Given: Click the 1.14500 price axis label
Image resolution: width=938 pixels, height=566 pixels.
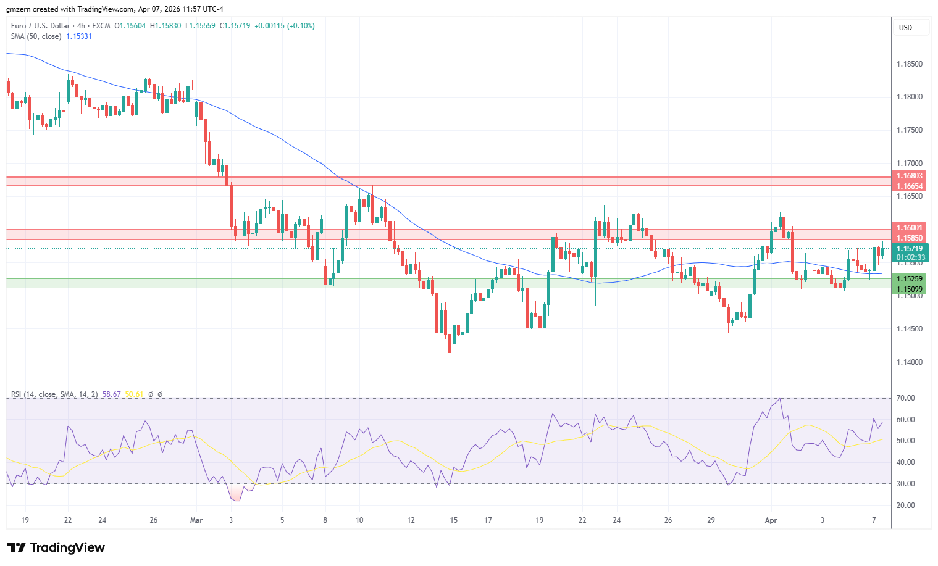Looking at the screenshot, I should click(910, 329).
